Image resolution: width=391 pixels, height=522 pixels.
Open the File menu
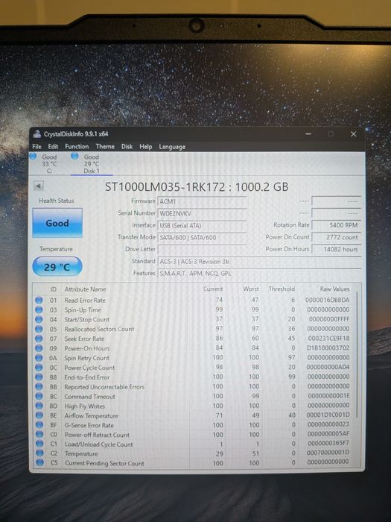(37, 146)
